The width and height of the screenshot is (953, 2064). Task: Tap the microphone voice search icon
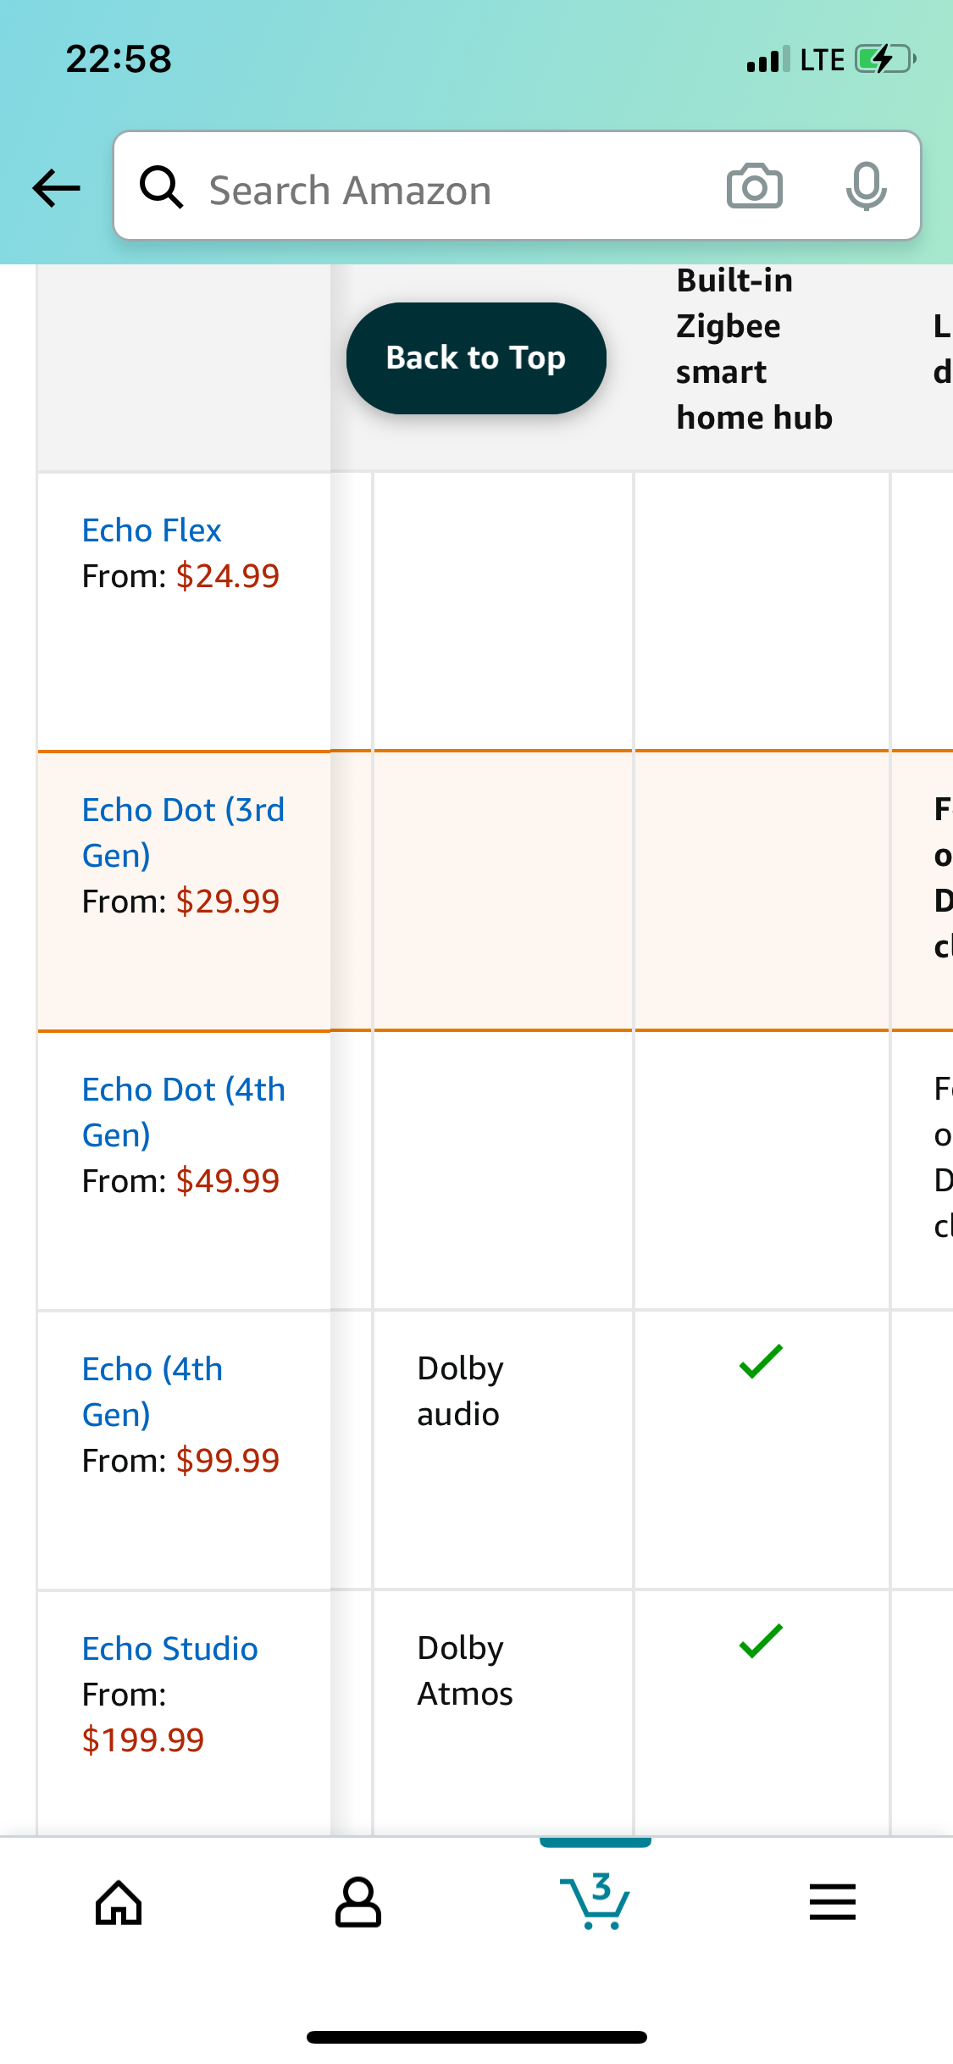coord(866,186)
